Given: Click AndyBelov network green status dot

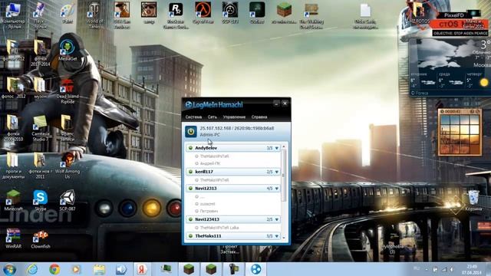Looking at the screenshot, I should tap(190, 148).
